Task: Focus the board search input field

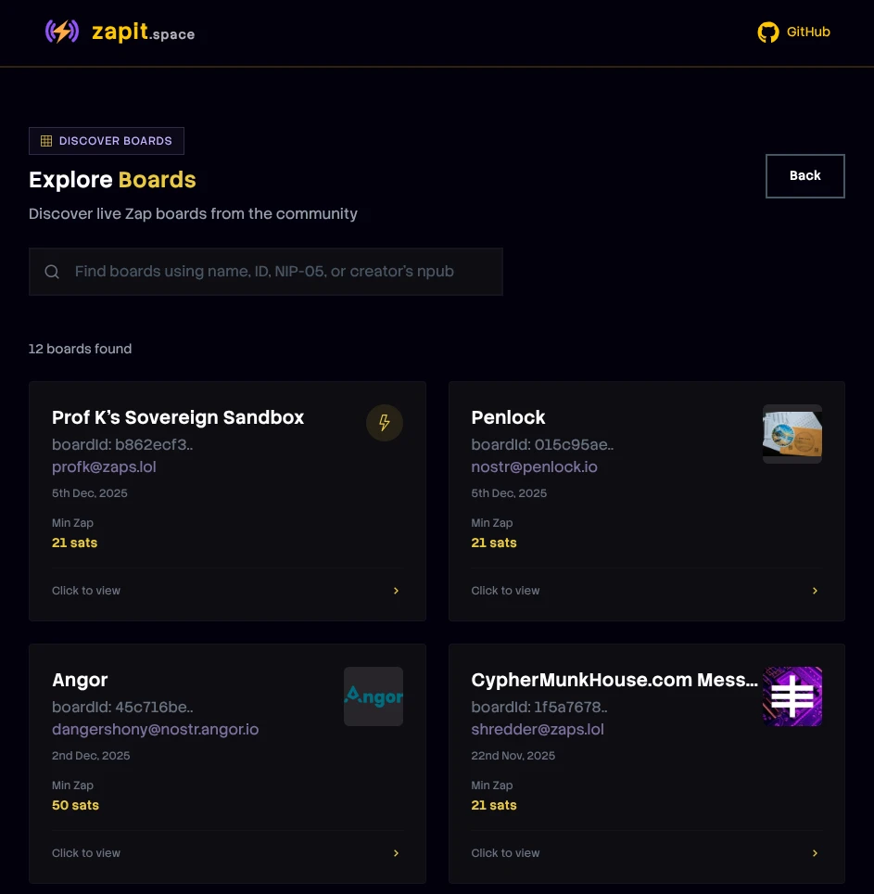Action: [x=278, y=272]
